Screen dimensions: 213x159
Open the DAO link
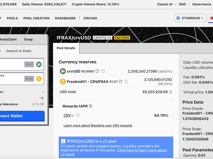coord(182,4)
